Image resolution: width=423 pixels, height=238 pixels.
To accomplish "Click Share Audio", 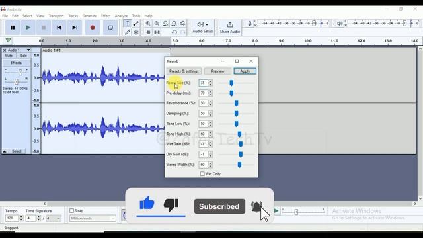I will (230, 28).
